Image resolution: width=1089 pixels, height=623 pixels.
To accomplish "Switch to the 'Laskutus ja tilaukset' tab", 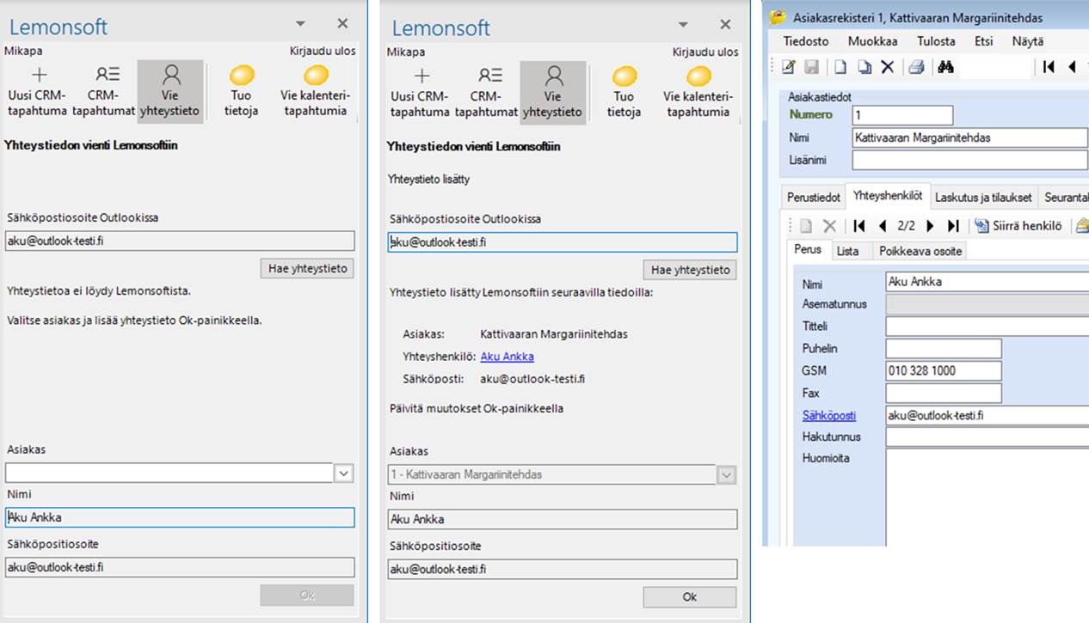I will 983,197.
